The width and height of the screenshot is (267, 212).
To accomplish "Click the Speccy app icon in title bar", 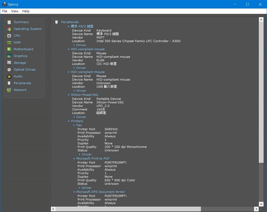I will [4, 4].
